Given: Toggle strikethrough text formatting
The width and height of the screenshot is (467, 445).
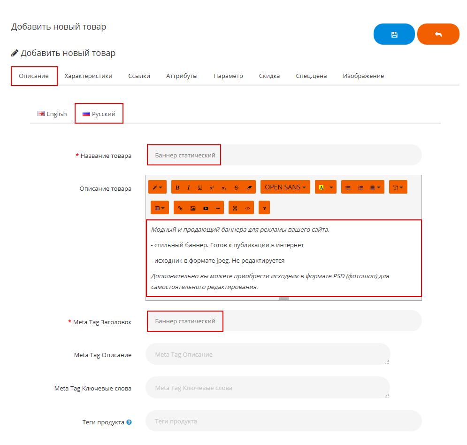Looking at the screenshot, I should (x=236, y=187).
